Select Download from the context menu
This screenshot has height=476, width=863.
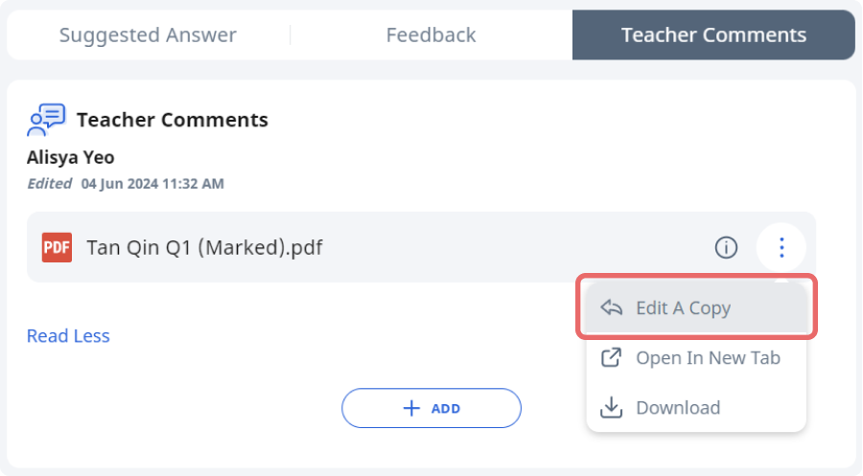(696, 407)
